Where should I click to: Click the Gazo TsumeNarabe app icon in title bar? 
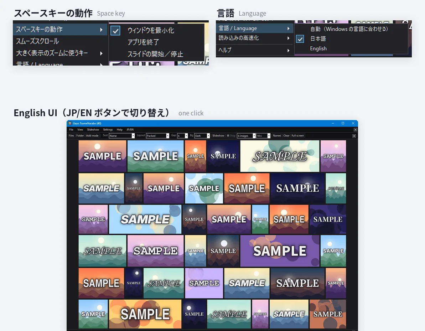click(x=70, y=123)
